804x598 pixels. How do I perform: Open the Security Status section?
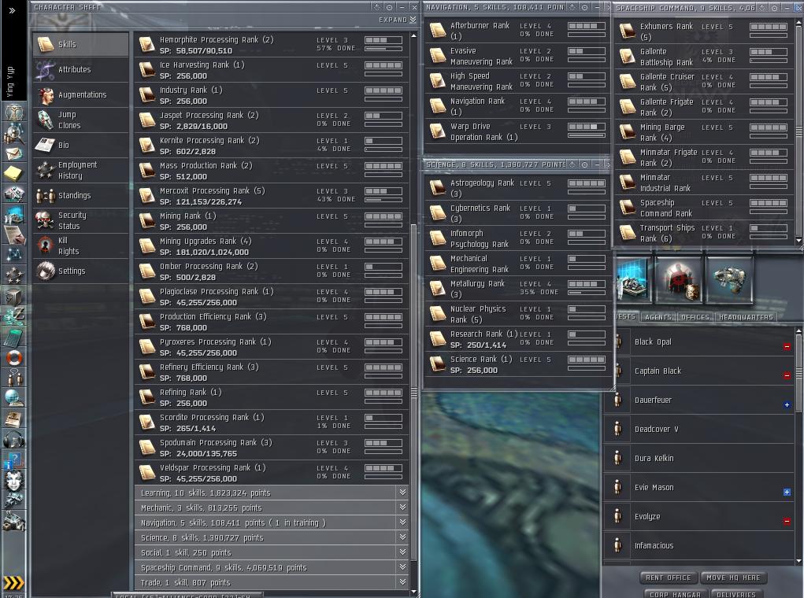click(80, 220)
